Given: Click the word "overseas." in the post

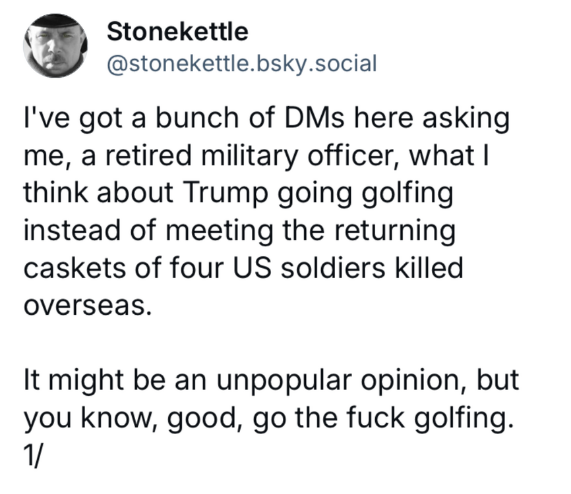Looking at the screenshot, I should (x=84, y=306).
